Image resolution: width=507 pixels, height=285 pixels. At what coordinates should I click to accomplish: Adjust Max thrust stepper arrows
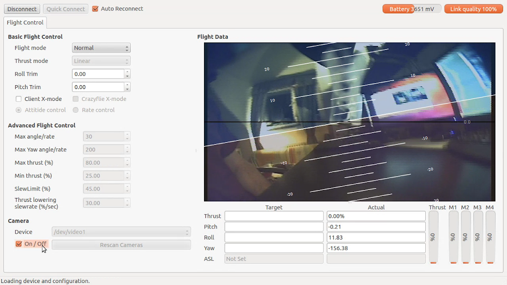coord(127,162)
